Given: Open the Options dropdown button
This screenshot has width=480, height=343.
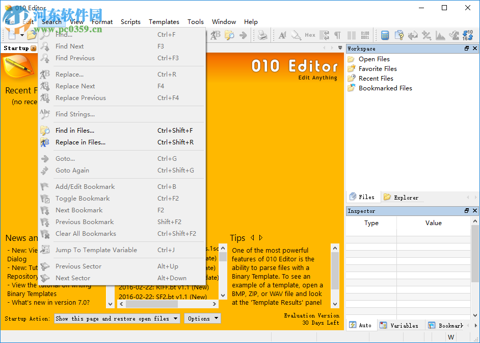Looking at the screenshot, I should (202, 318).
